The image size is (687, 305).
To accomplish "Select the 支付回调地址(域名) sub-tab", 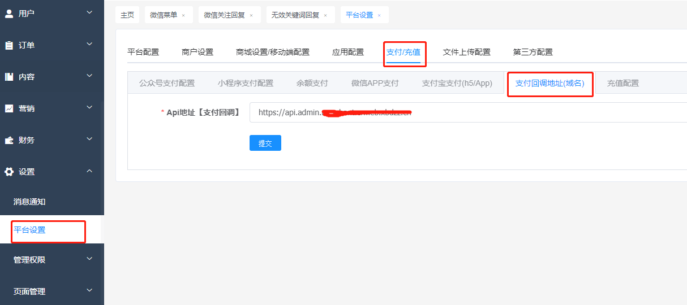I will pos(550,84).
